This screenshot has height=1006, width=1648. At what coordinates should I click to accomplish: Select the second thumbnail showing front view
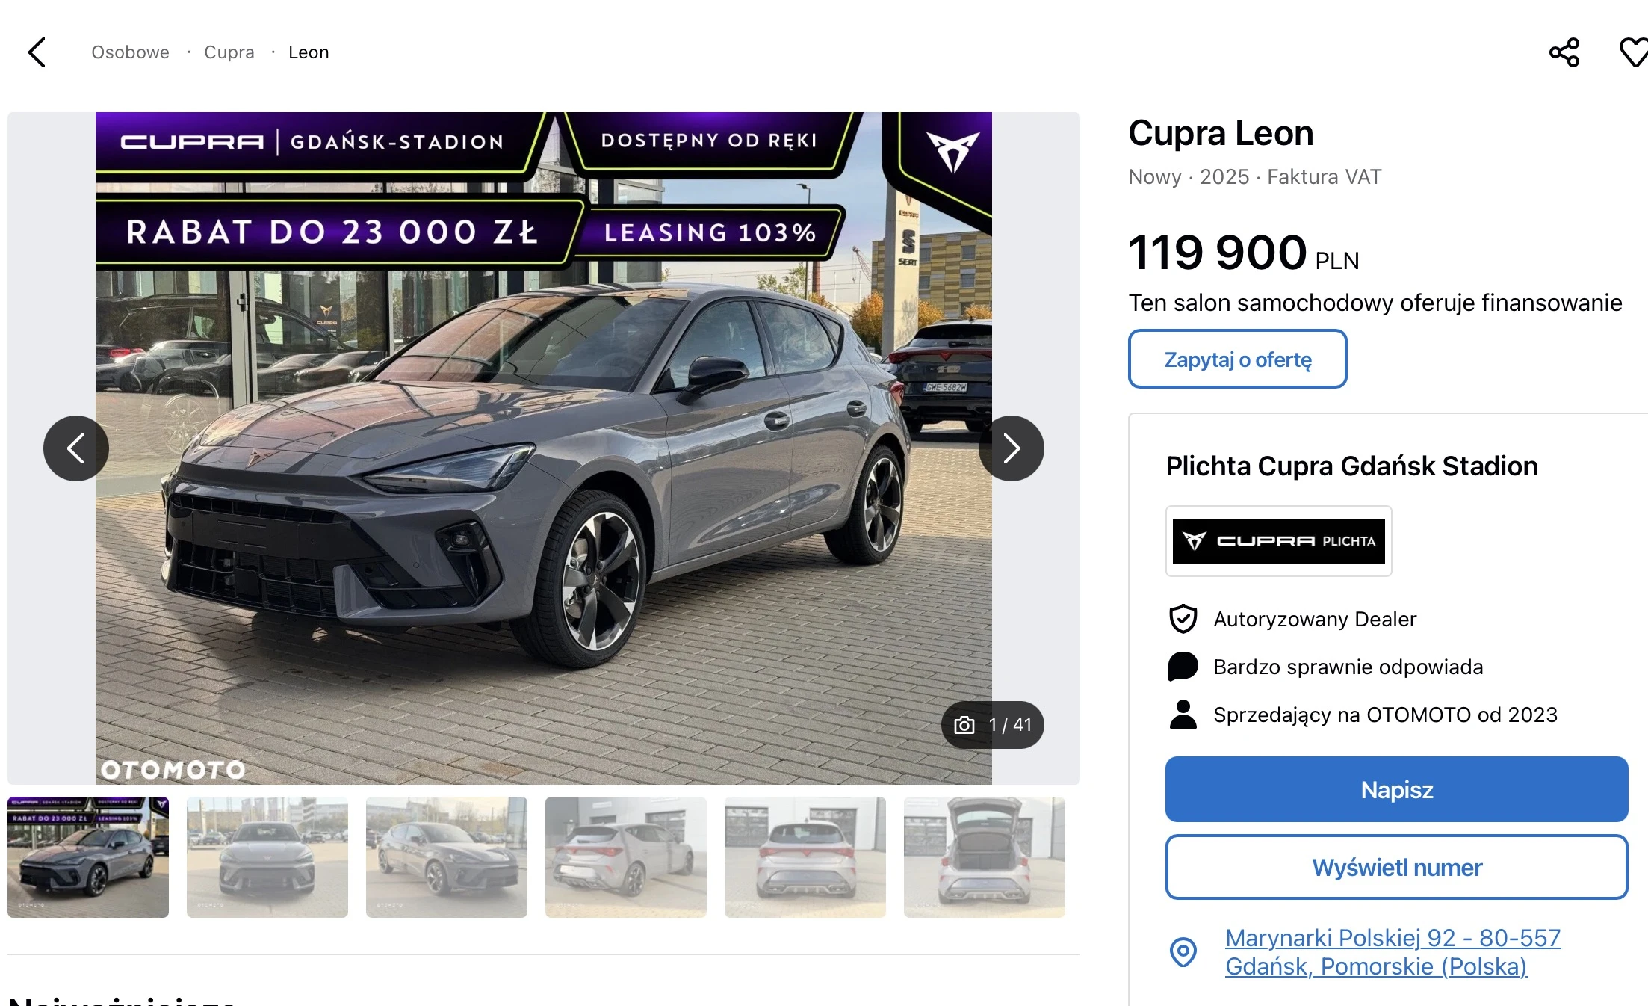(267, 857)
